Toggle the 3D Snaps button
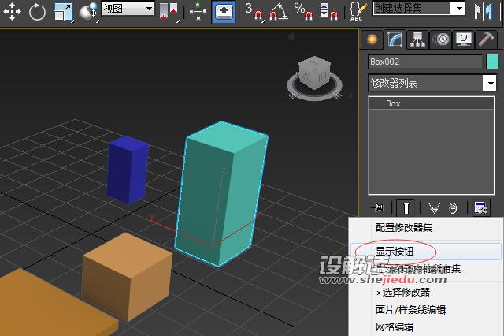 coord(253,11)
